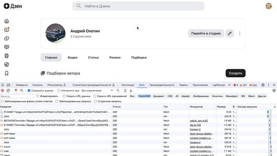
Task: Switch to the Статьи tab
Action: [93, 58]
